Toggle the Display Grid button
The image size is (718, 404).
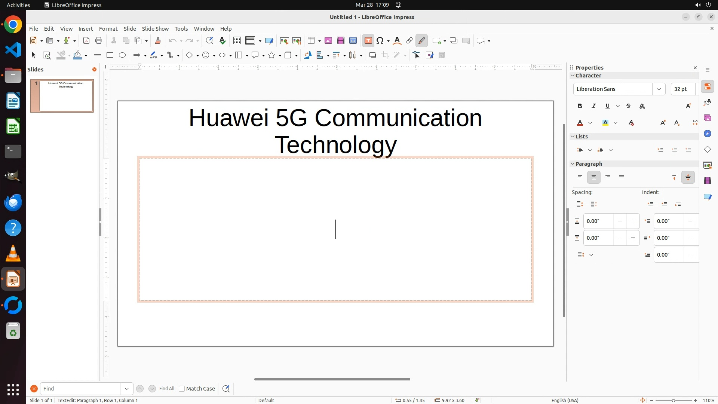point(237,41)
